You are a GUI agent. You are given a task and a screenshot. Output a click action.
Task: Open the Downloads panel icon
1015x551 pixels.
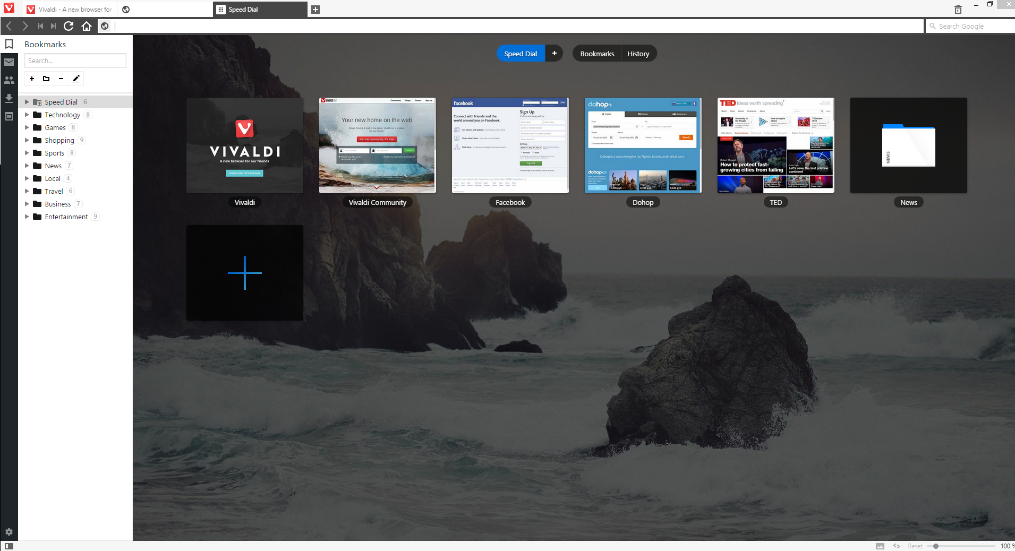(9, 98)
